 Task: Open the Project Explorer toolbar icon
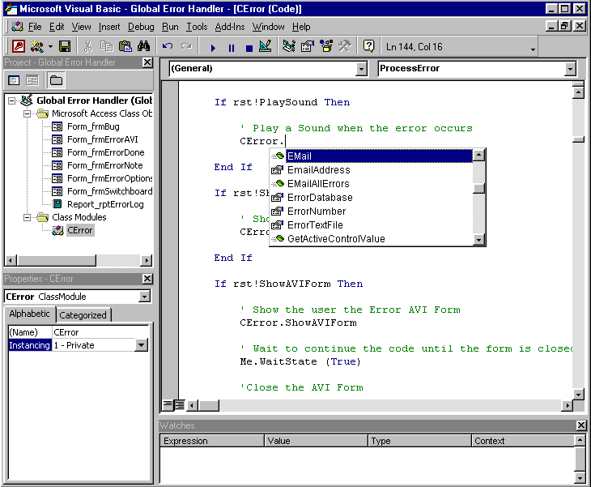tap(289, 46)
